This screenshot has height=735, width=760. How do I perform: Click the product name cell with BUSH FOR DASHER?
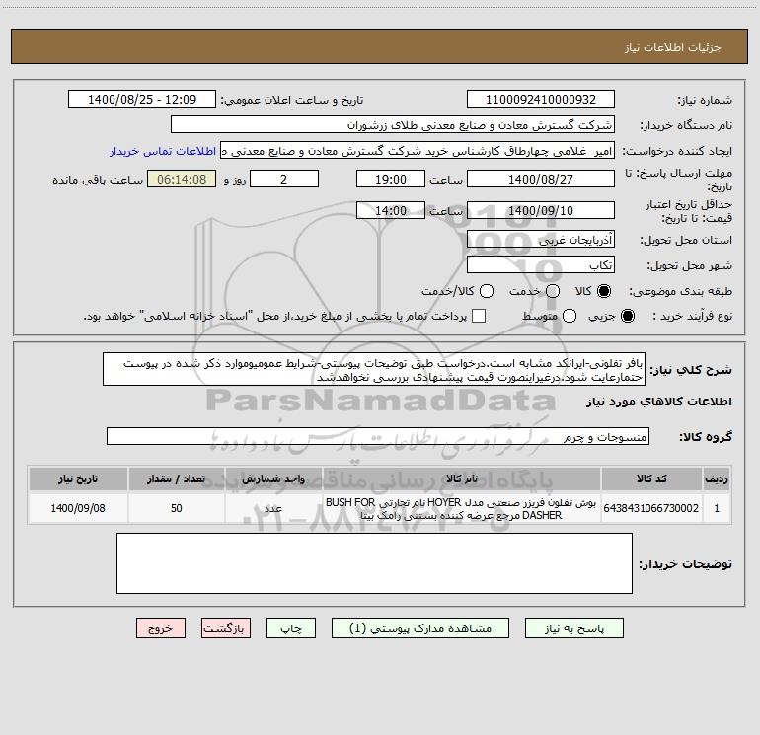[x=462, y=508]
